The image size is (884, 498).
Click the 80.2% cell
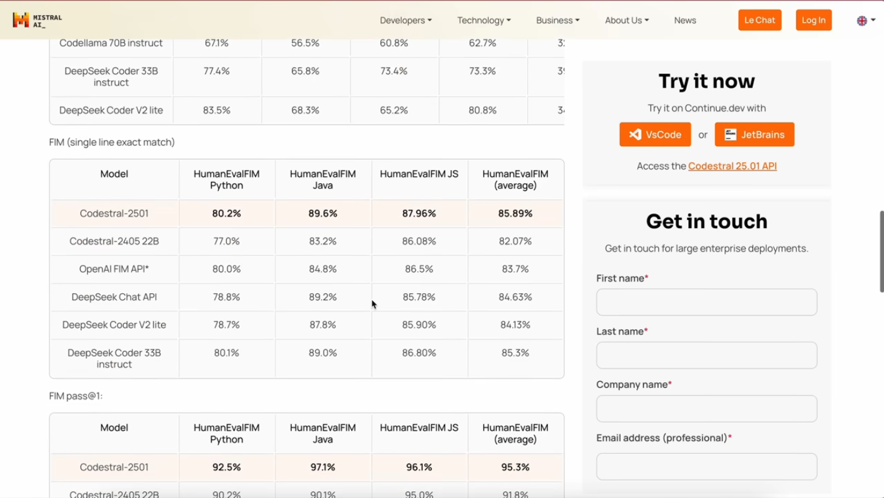[x=227, y=214]
